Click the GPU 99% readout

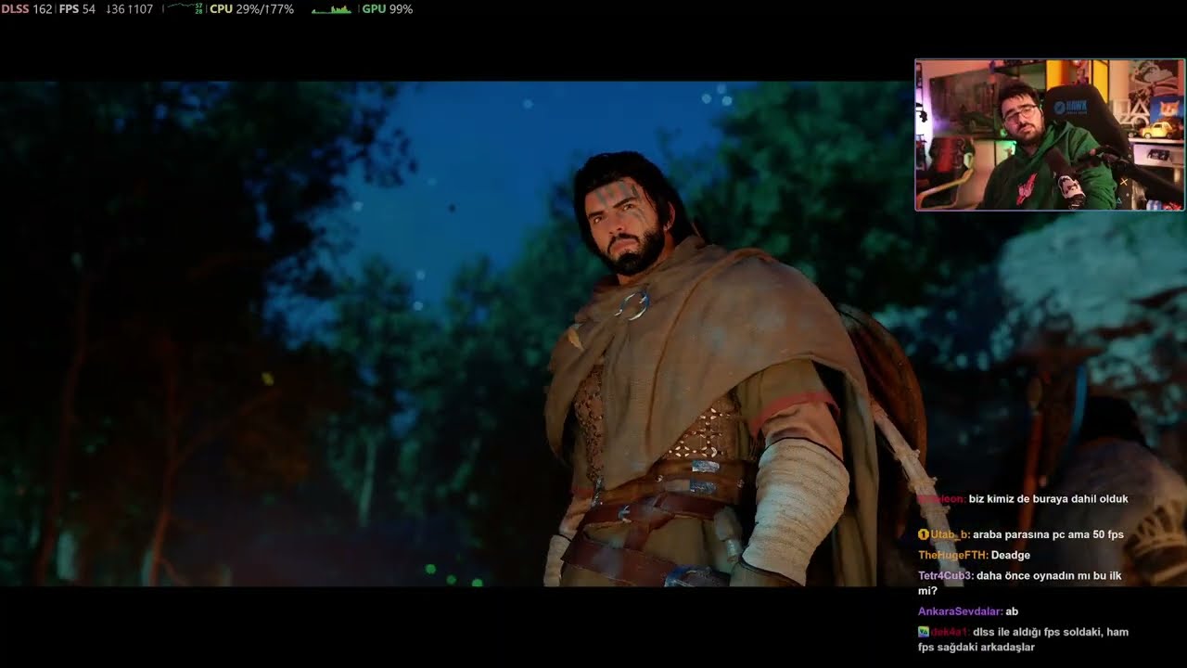click(x=388, y=9)
